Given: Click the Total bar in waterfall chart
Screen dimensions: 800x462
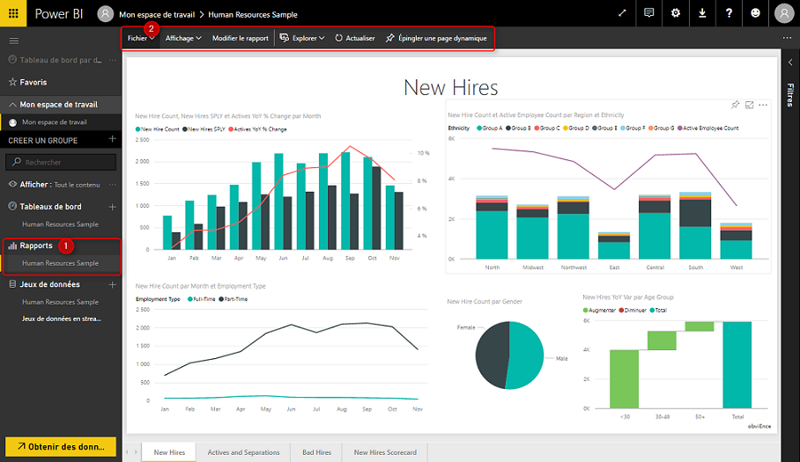Looking at the screenshot, I should (737, 364).
